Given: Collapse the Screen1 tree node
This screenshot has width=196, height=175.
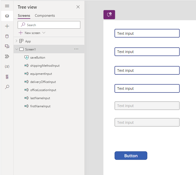Looking at the screenshot, I should point(16,49).
